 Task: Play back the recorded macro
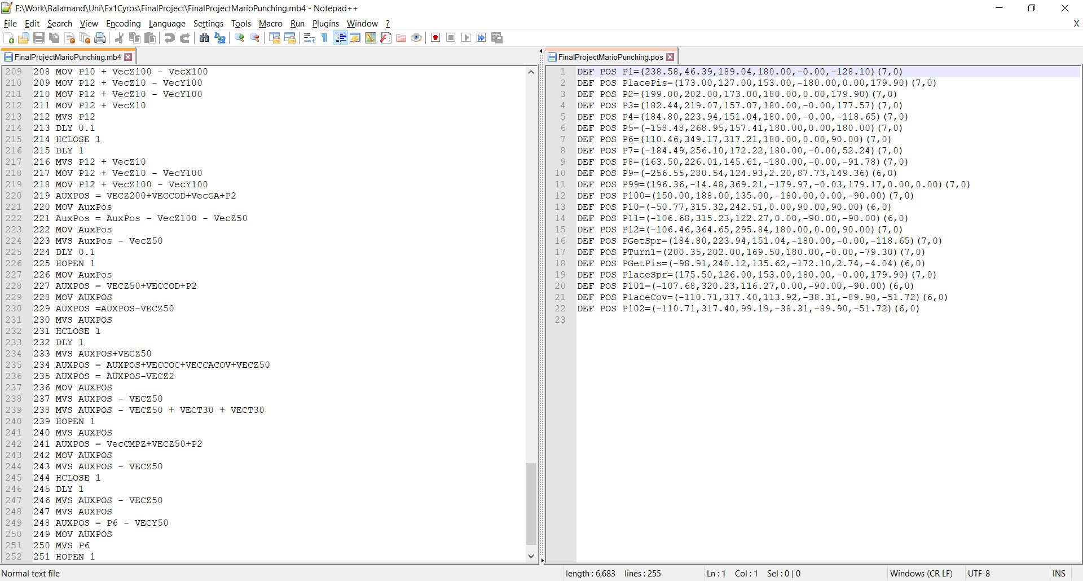[466, 38]
